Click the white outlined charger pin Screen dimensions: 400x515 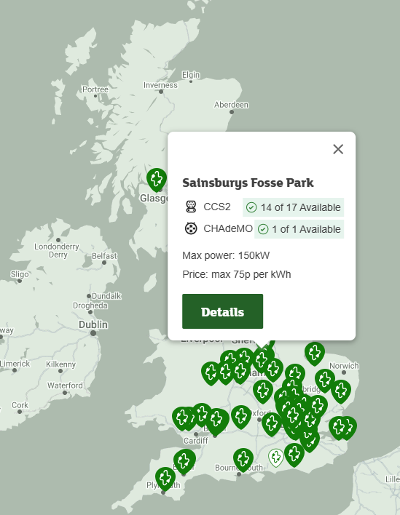point(276,458)
